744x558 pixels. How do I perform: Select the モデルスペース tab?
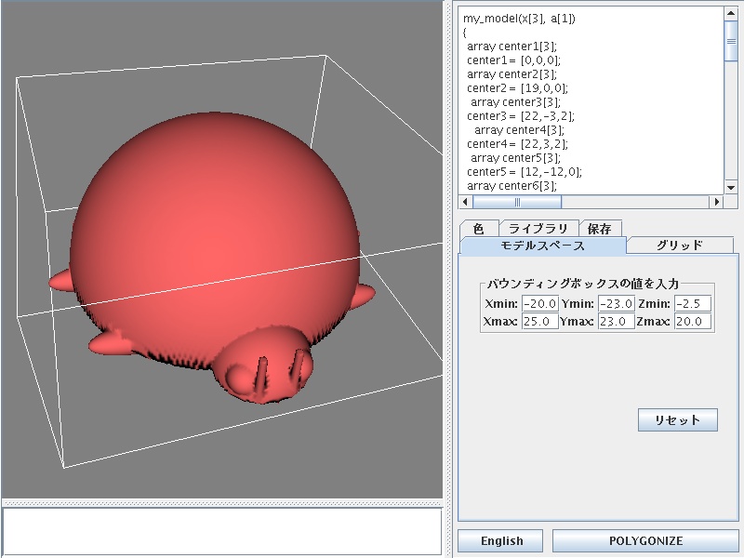point(542,246)
